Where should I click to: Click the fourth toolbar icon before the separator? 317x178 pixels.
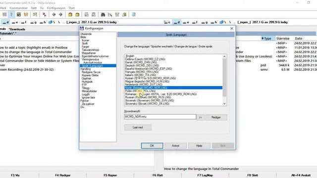[x=26, y=14]
